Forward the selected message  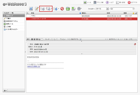pos(55,9)
